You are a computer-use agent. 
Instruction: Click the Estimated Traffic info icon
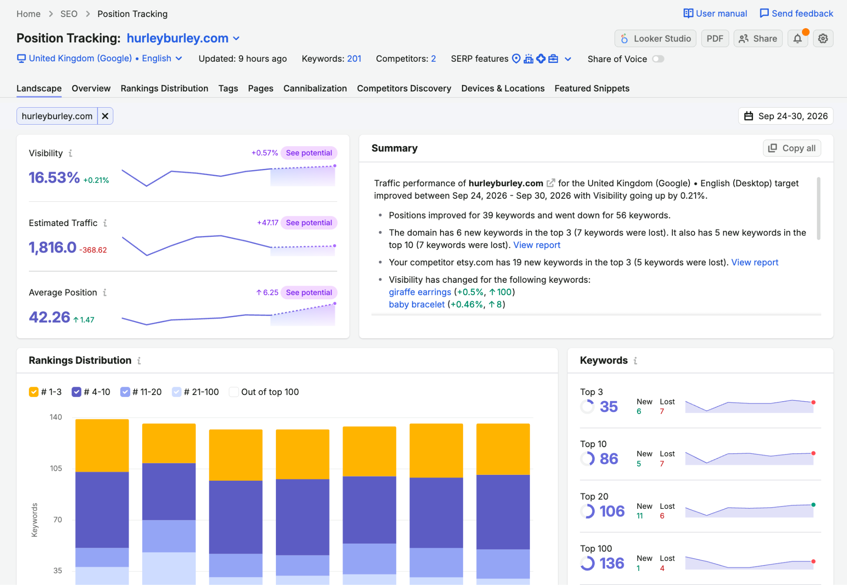105,223
